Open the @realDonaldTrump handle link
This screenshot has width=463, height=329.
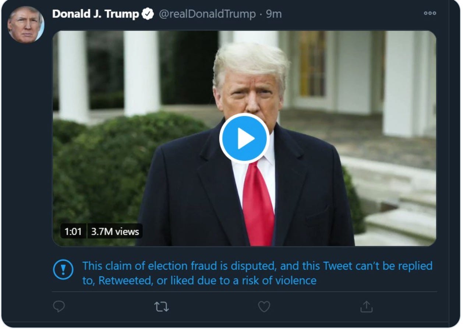207,14
